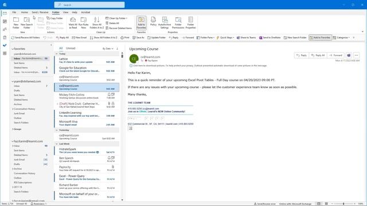Image resolution: width=367 pixels, height=206 pixels.
Task: Click Send/Receive All Folders in quick toolbar
Action: 25,38
